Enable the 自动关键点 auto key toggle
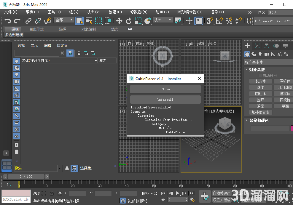This screenshot has height=205, width=293. point(222,193)
